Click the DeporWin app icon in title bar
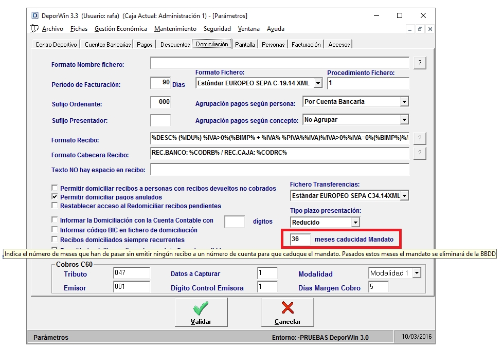The width and height of the screenshot is (503, 349). (35, 16)
